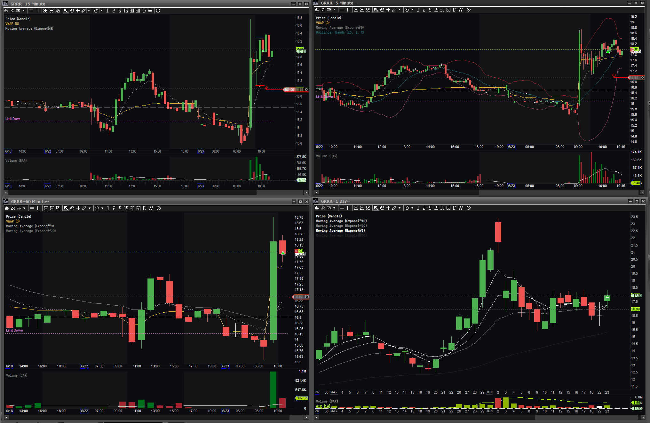The width and height of the screenshot is (650, 423).
Task: Expand drawing tools dropdown in 1 Day toolbar
Action: coord(400,208)
